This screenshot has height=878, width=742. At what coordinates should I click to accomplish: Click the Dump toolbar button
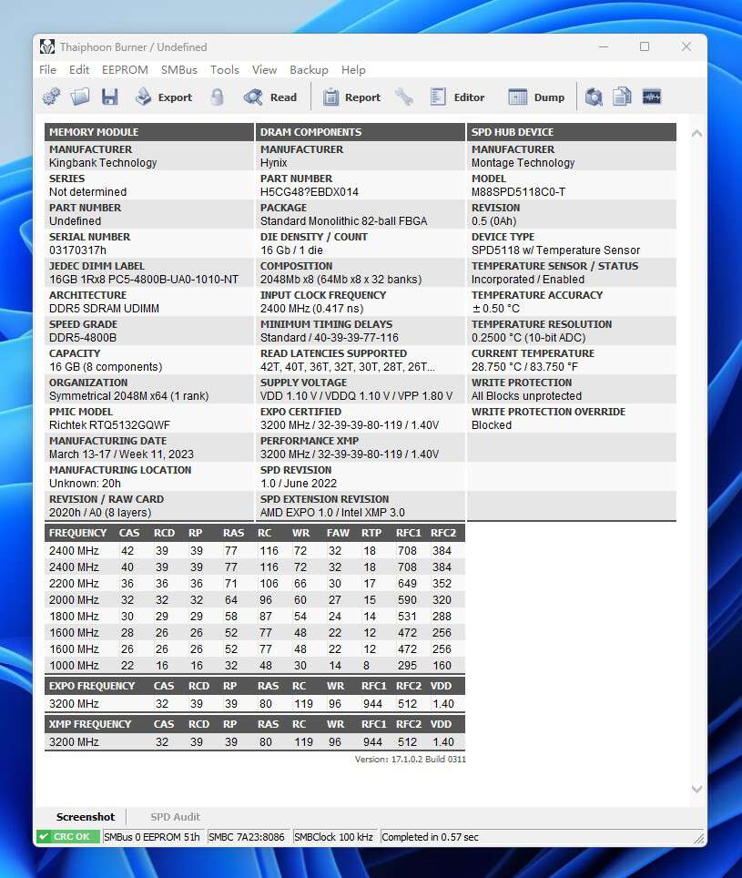coord(537,97)
